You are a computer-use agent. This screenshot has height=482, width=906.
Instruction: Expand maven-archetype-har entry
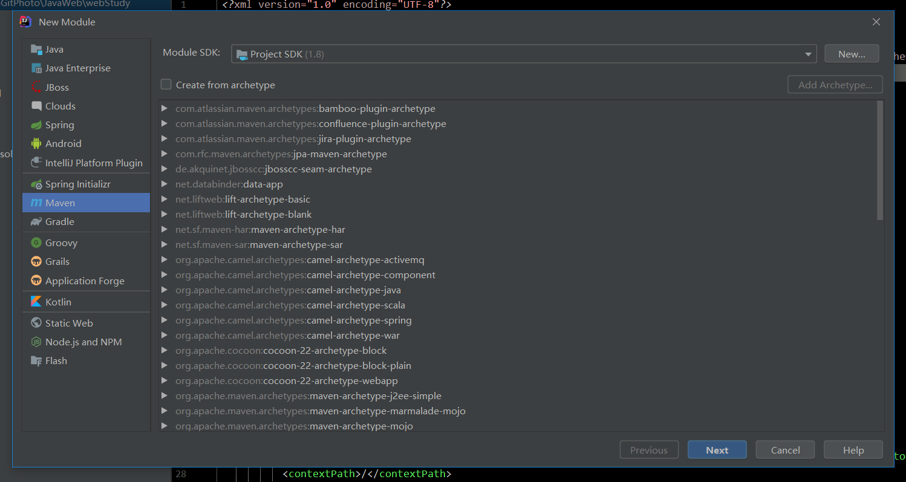(x=164, y=230)
